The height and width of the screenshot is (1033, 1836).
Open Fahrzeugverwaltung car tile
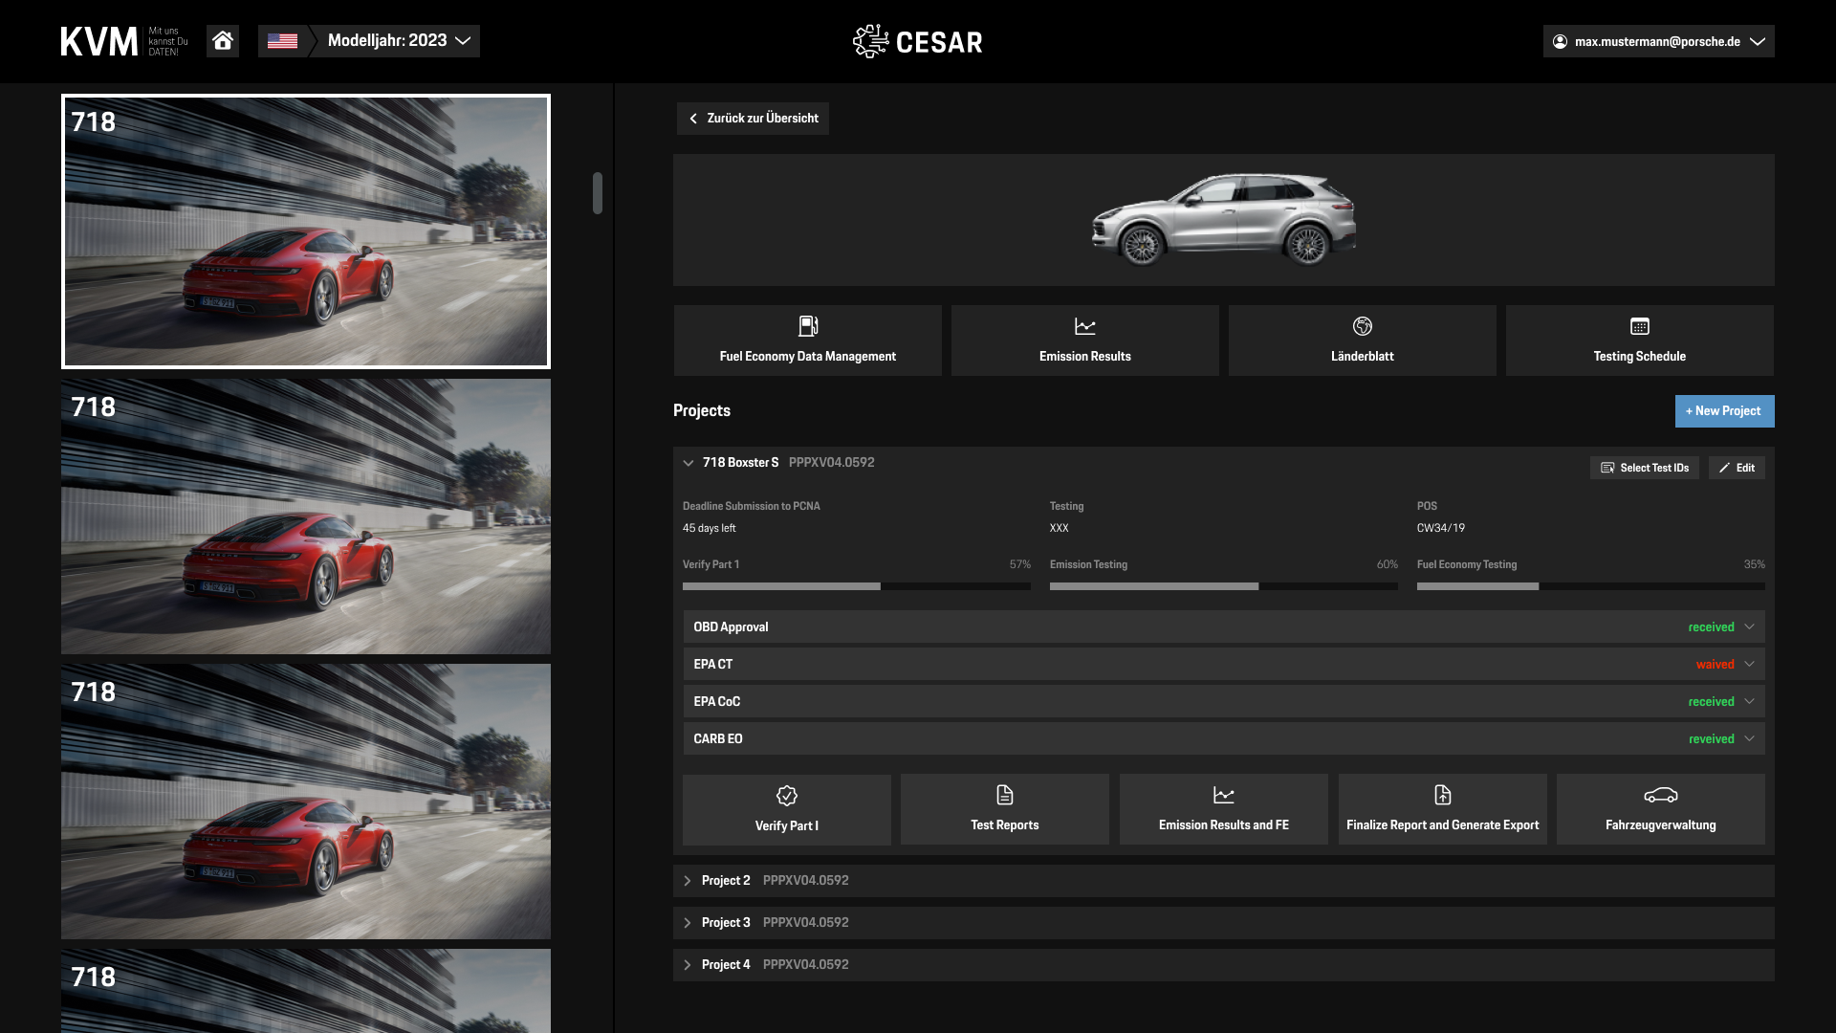(1660, 809)
